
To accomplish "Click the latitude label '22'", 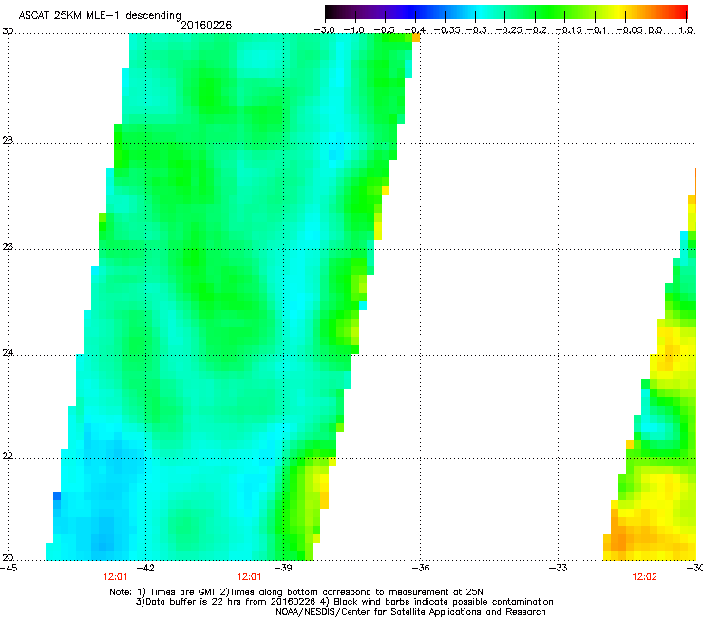I will click(8, 456).
